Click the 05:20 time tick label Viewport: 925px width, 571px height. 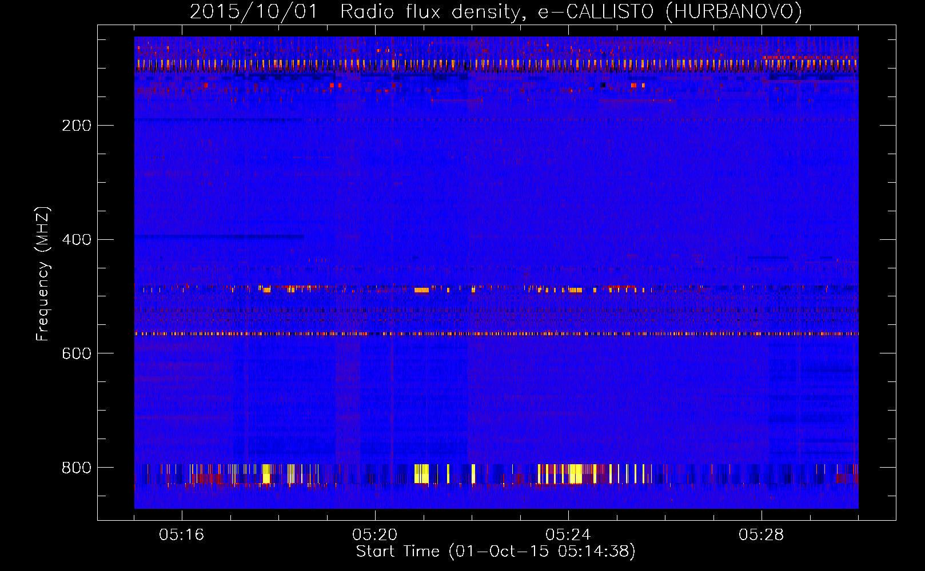pyautogui.click(x=375, y=535)
